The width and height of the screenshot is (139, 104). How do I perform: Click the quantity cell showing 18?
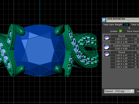[x=136, y=67]
